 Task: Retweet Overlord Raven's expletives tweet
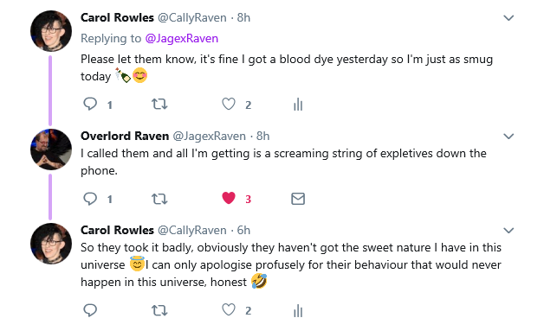coord(159,199)
